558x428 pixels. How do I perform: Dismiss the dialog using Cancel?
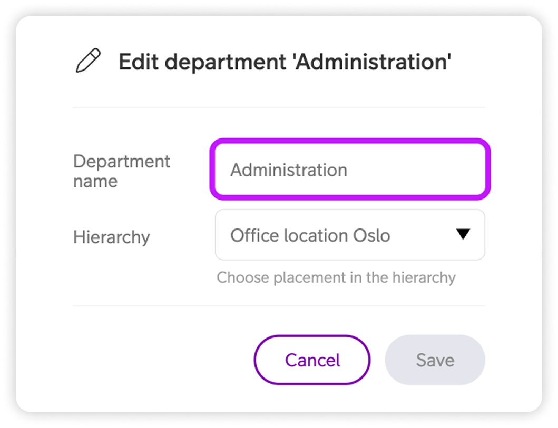click(x=312, y=360)
